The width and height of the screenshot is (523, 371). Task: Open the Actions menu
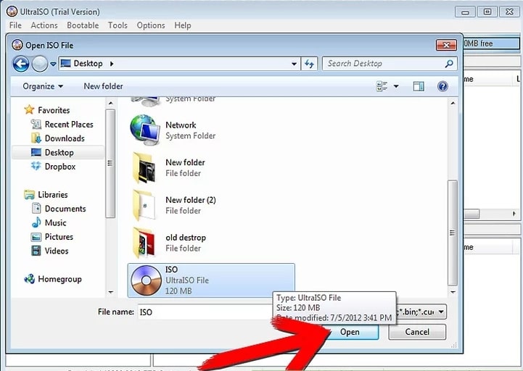point(44,25)
